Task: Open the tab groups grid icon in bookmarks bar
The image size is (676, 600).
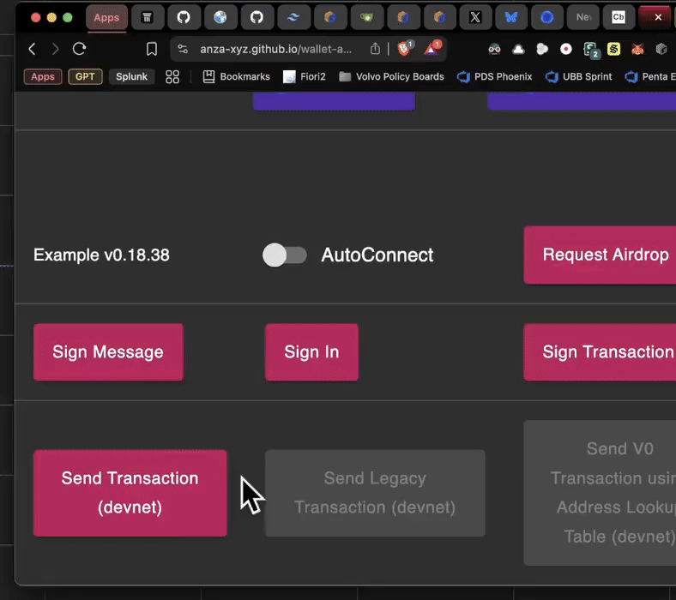Action: click(x=172, y=76)
